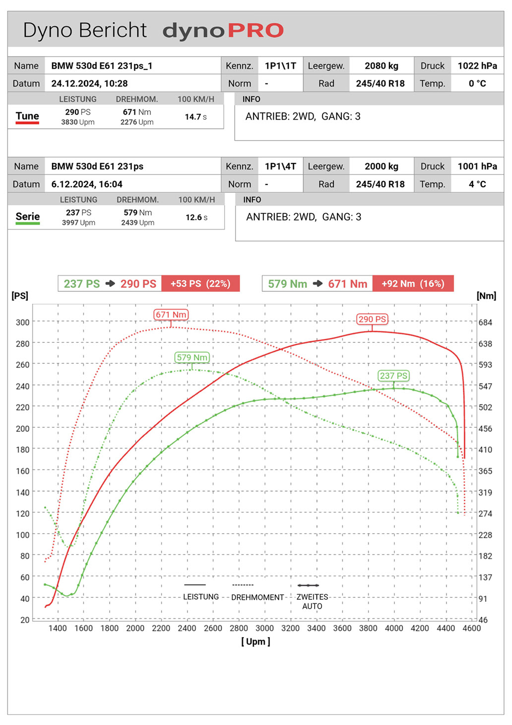Click the green-underlined 'Serie' label
The image size is (512, 725).
tap(28, 217)
